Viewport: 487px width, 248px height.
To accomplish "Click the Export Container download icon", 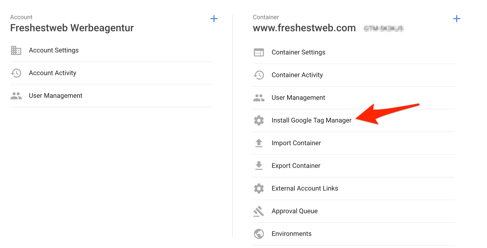I will [x=259, y=166].
